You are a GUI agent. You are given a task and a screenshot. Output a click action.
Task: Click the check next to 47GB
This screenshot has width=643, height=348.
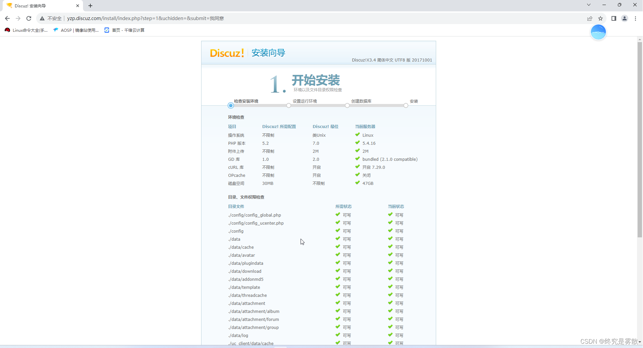point(357,183)
